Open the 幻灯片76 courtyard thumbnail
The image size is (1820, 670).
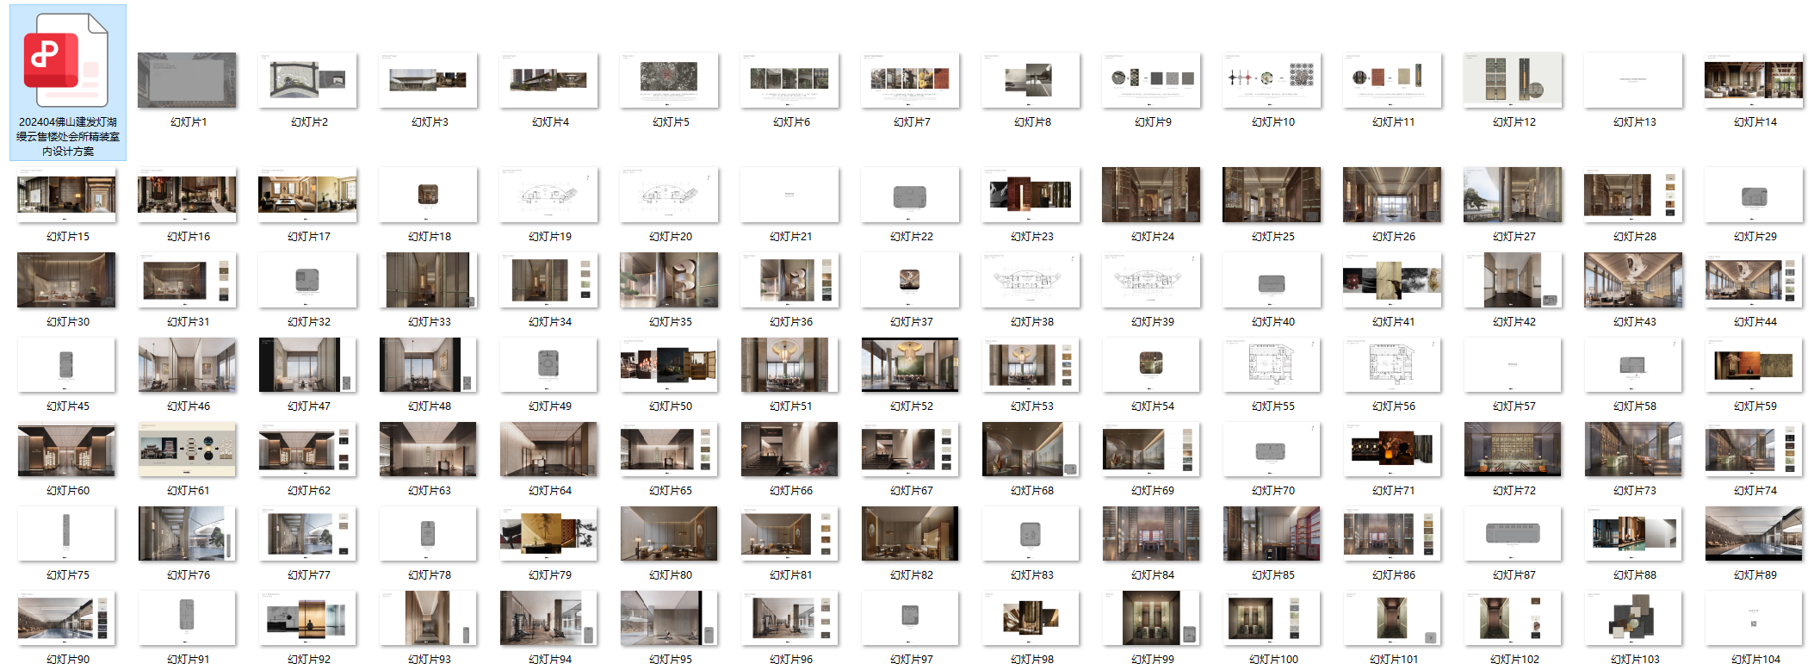coord(187,533)
